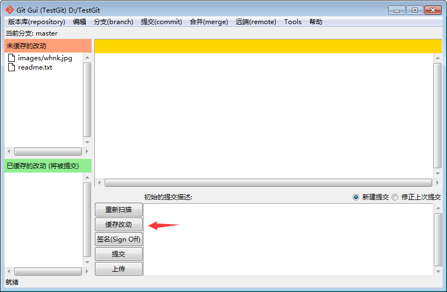447x292 pixels.
Task: Maximize the Git Gui window
Action: pos(415,10)
